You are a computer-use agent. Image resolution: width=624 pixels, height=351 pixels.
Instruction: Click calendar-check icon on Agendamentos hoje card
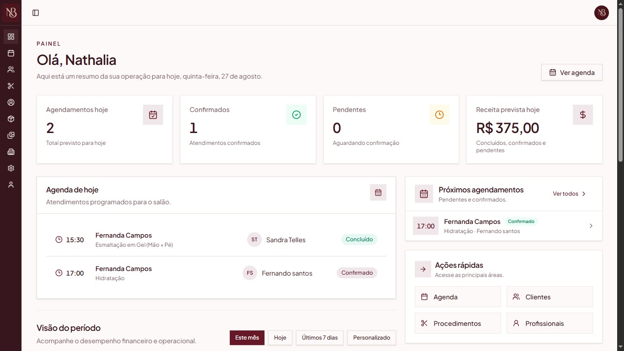[x=153, y=115]
